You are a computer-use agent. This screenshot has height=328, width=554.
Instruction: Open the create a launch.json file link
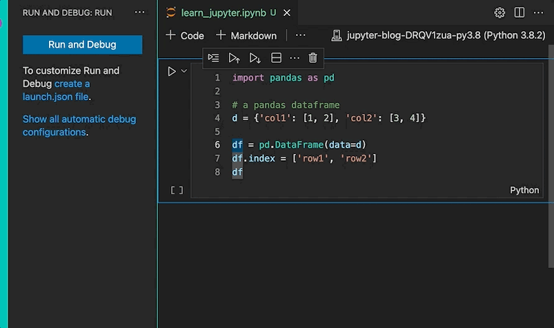tap(56, 90)
